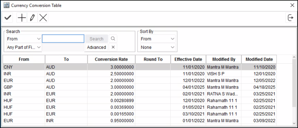This screenshot has height=128, width=298.
Task: Click the pencil edit icon
Action: [32, 18]
